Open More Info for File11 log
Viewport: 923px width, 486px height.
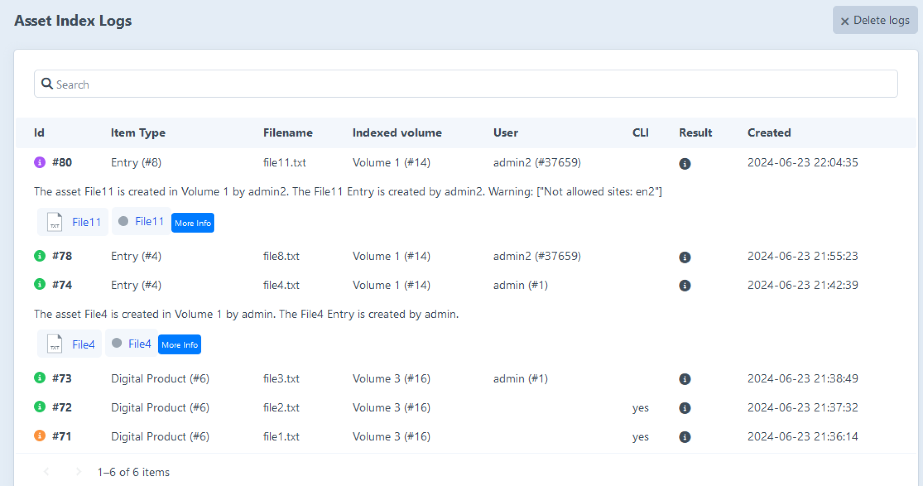(193, 223)
